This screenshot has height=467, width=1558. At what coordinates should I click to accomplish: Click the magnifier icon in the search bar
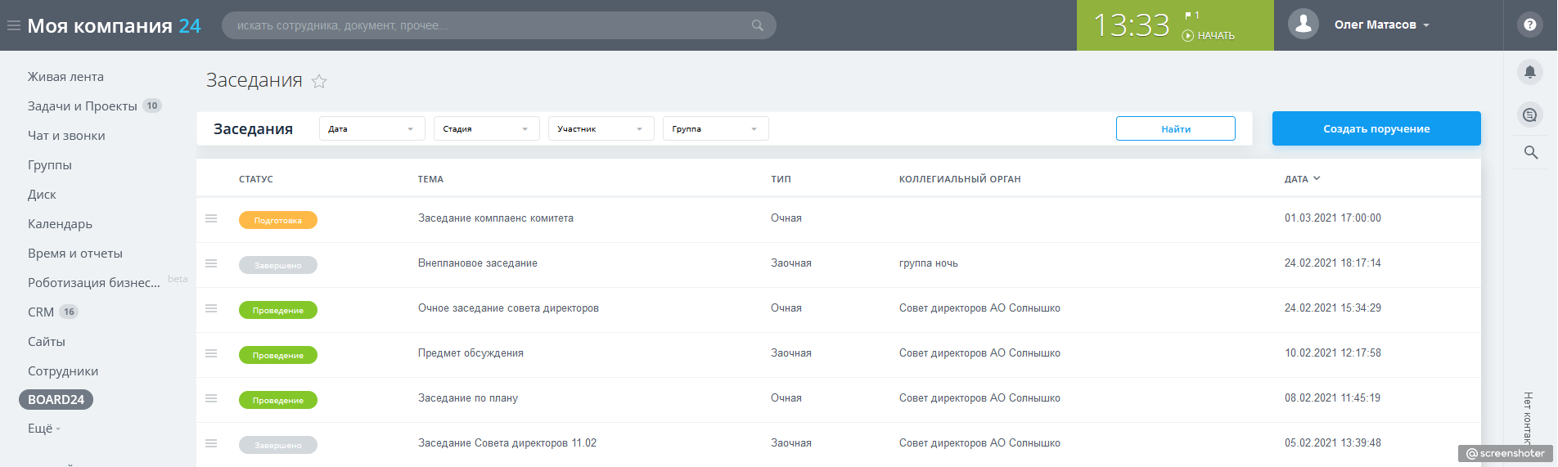pyautogui.click(x=758, y=25)
